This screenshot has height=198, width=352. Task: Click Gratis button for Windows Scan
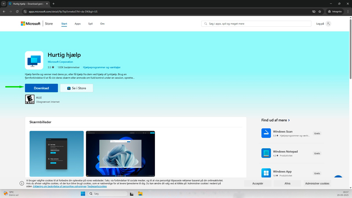coord(317,133)
